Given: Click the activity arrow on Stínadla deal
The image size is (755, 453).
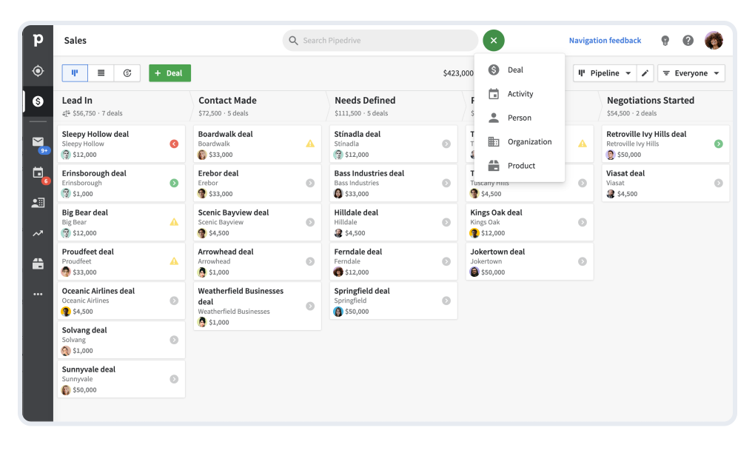Looking at the screenshot, I should coord(446,144).
